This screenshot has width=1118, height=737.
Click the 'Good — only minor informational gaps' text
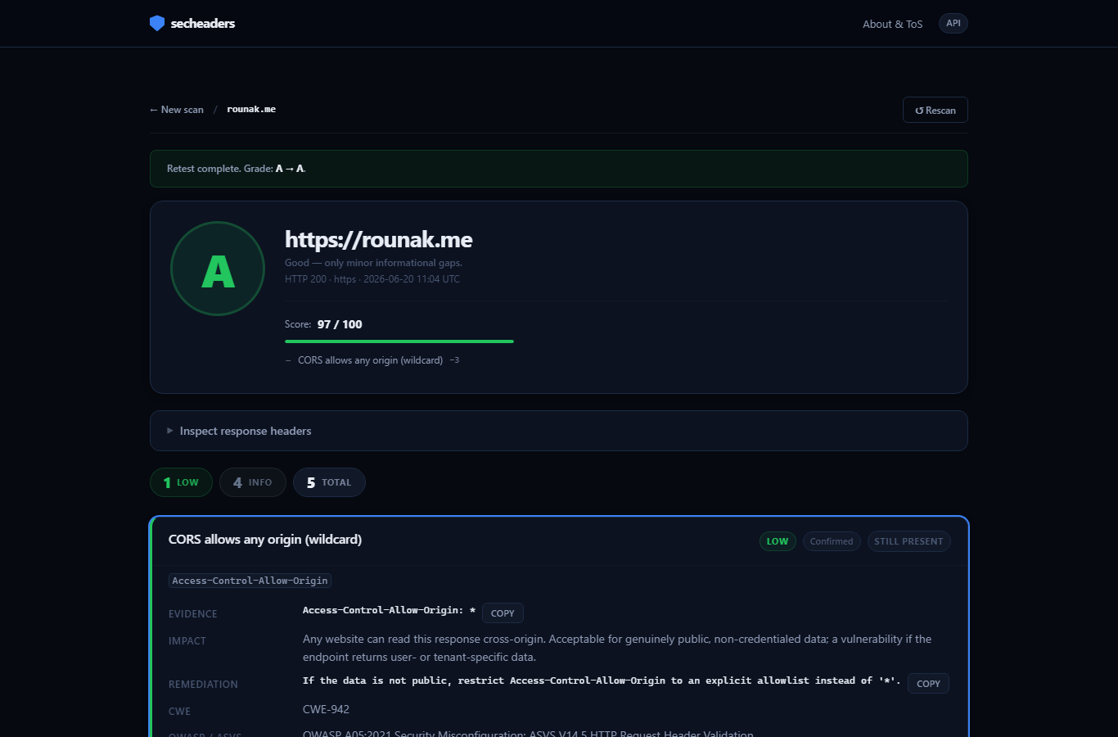tap(373, 263)
